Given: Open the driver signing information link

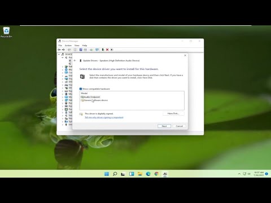Looking at the screenshot, I should point(104,117).
